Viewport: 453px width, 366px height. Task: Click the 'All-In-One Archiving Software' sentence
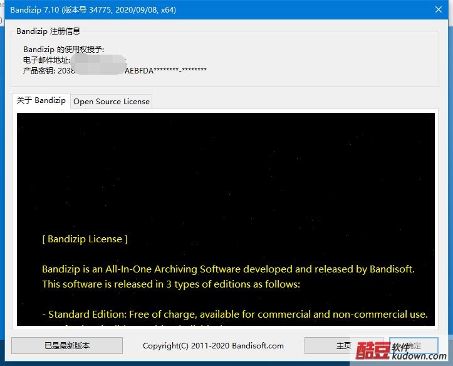pyautogui.click(x=228, y=269)
